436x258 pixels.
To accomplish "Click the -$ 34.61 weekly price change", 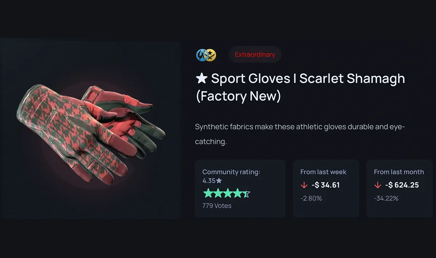I will tap(326, 185).
